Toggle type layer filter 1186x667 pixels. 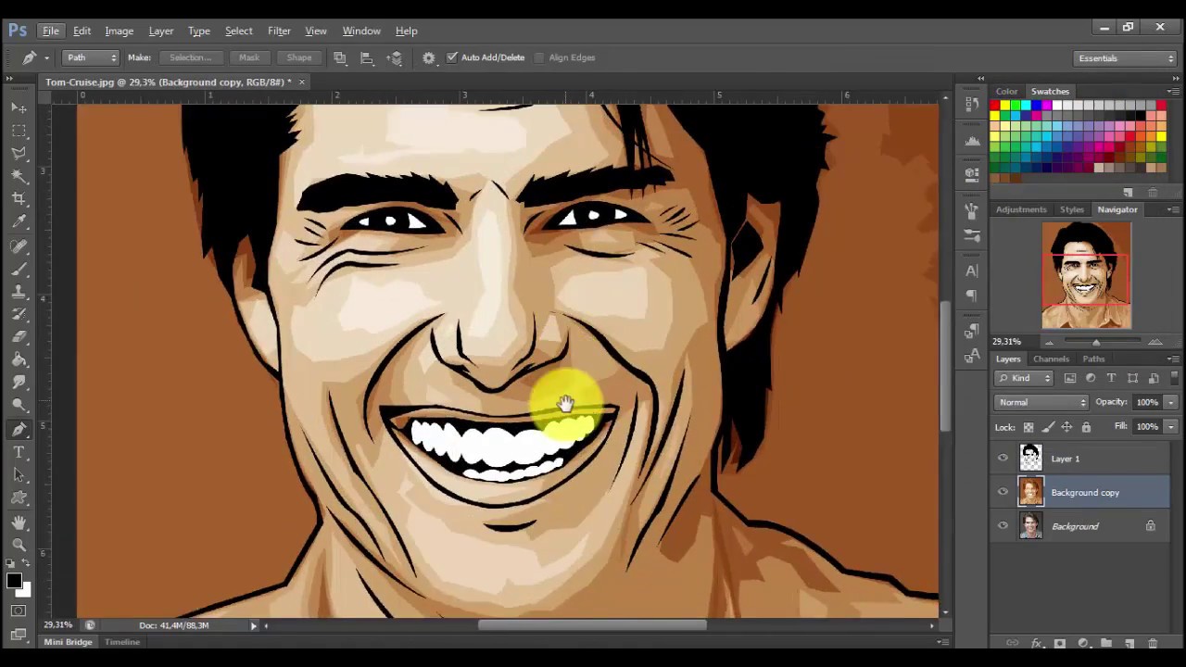tap(1111, 378)
